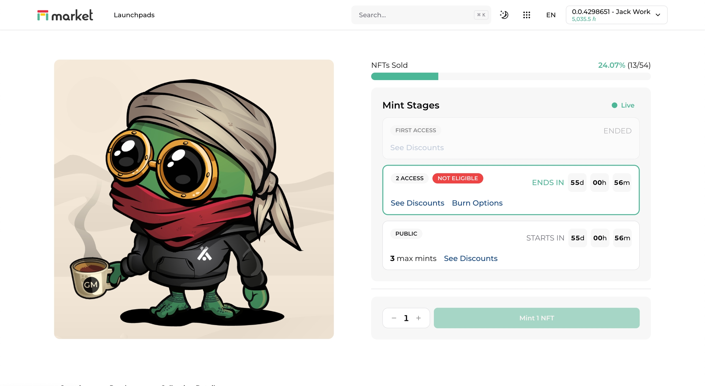Viewport: 705px width, 386px height.
Task: Open the apps grid menu icon
Action: pos(527,15)
